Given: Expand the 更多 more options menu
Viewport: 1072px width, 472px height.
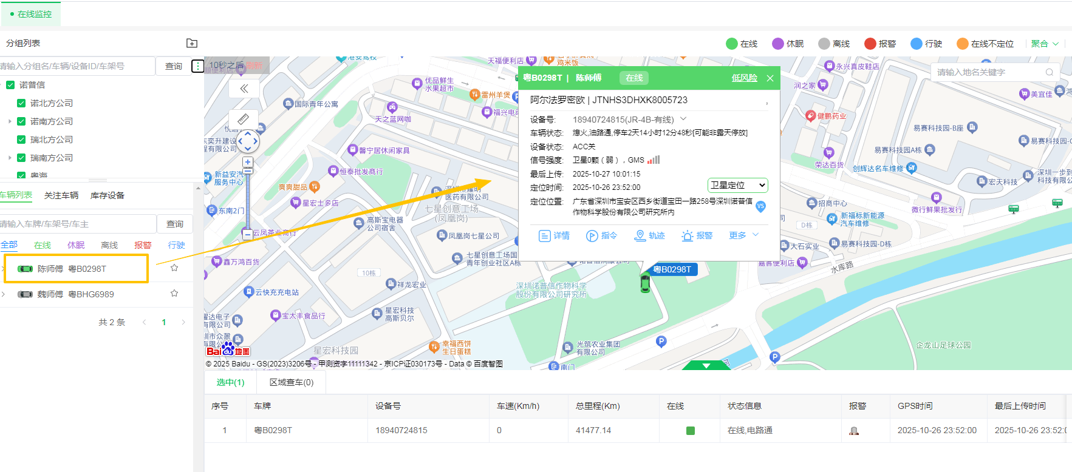Looking at the screenshot, I should pos(743,235).
